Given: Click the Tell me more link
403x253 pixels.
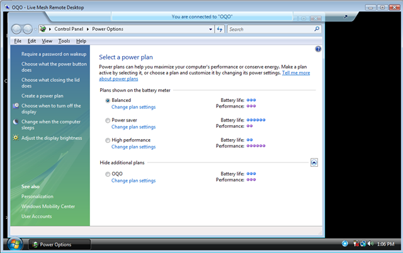Looking at the screenshot, I should click(296, 73).
